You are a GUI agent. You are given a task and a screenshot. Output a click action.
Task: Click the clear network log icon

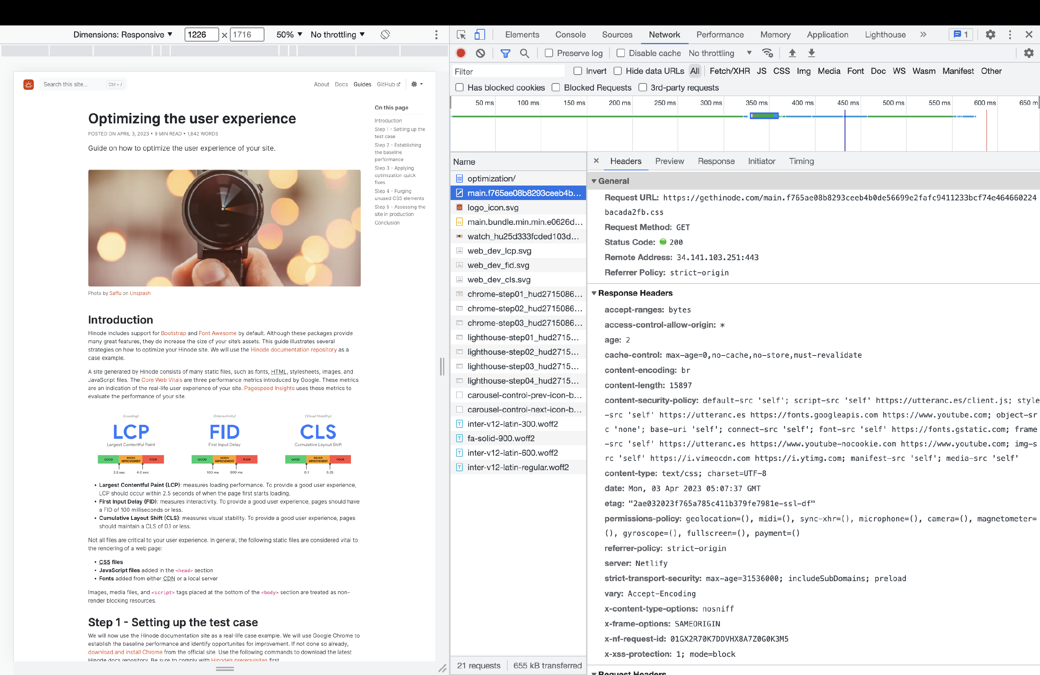(x=481, y=53)
